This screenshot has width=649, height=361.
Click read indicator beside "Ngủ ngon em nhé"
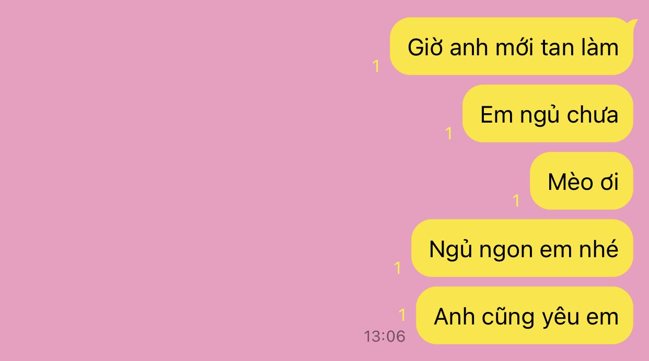(x=398, y=268)
